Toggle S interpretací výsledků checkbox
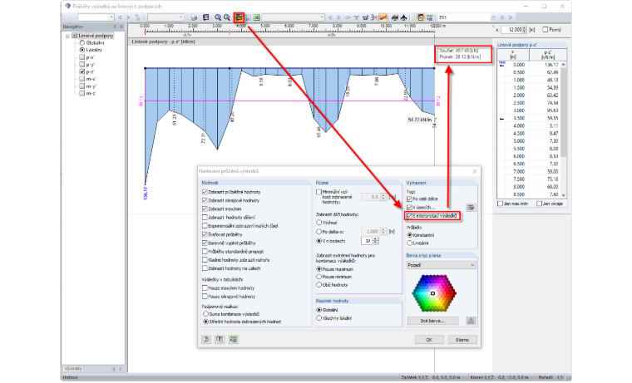This screenshot has width=632, height=383. [x=409, y=216]
